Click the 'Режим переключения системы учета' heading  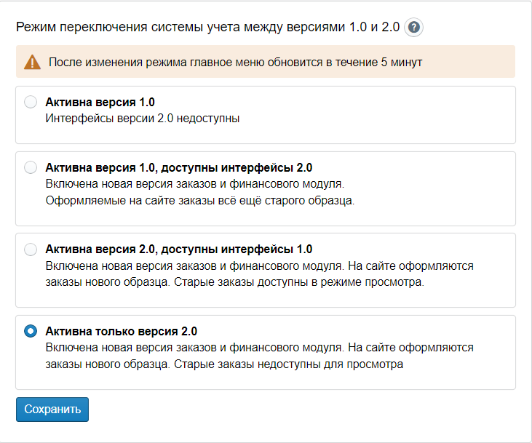coord(207,28)
